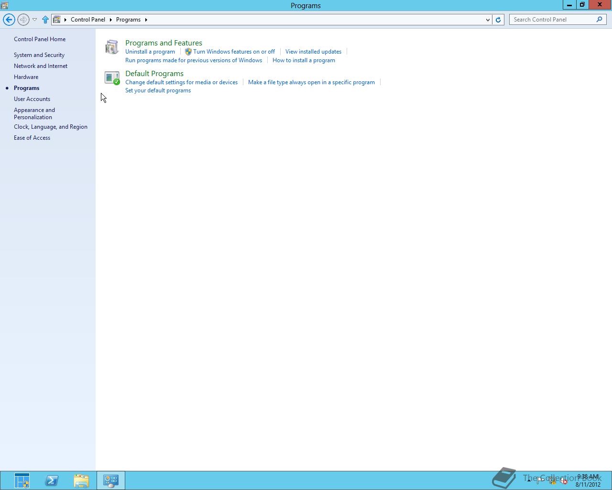This screenshot has height=490, width=612.
Task: Refresh the Programs page
Action: coord(498,20)
